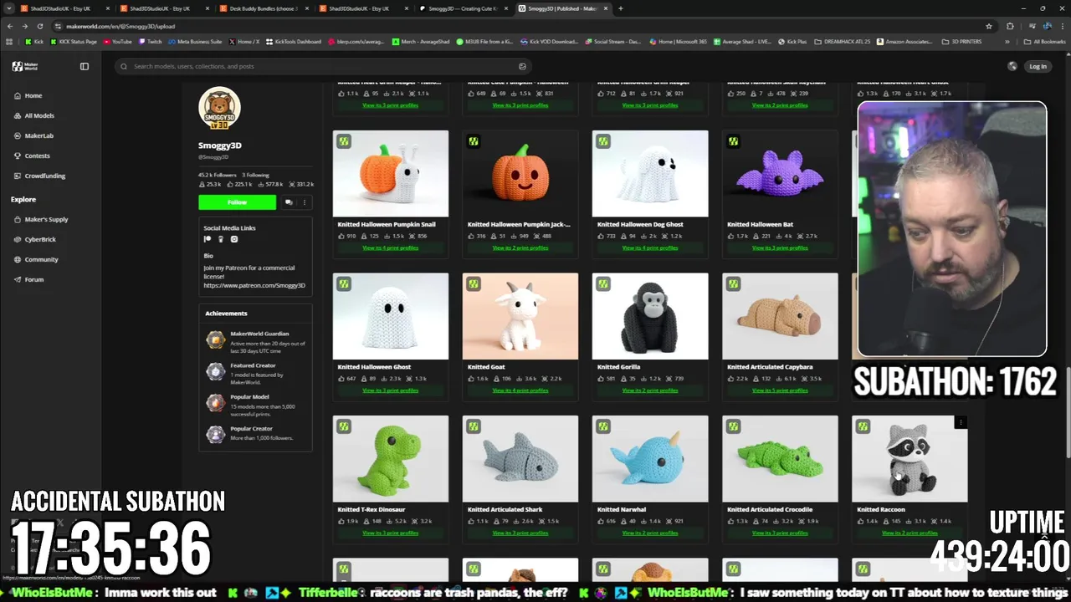Open the Knitted Halloween Bat thumbnail

pos(780,174)
